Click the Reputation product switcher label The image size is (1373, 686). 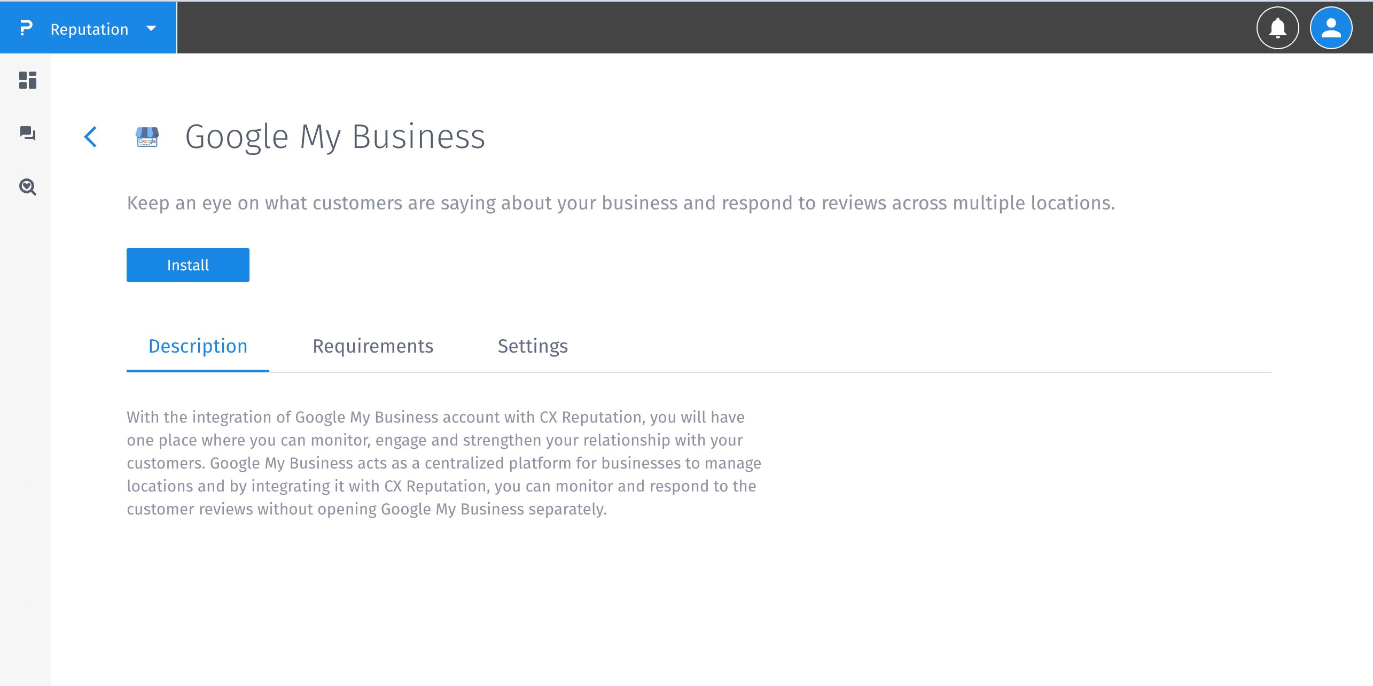tap(89, 29)
